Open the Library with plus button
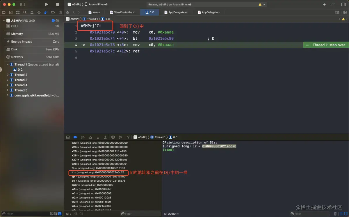This screenshot has height=217, width=349. click(324, 4)
